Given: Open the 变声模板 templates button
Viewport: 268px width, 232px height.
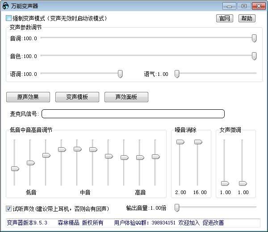Looking at the screenshot, I should [x=77, y=97].
